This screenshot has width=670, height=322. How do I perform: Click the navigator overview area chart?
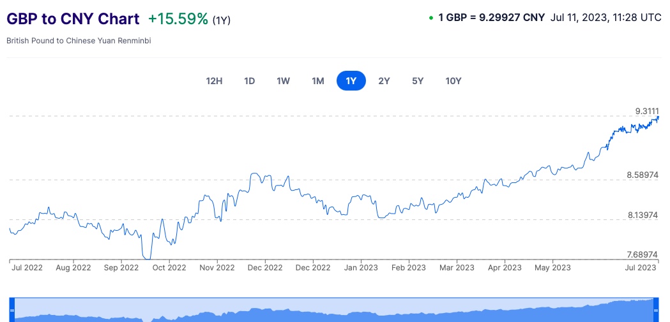pos(335,311)
